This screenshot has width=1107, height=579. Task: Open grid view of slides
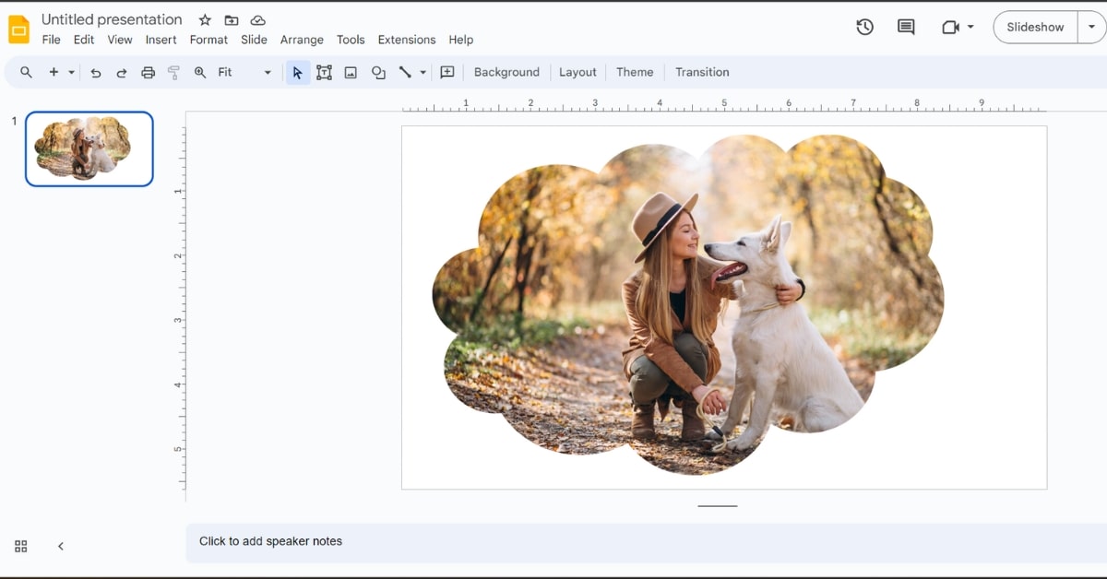pyautogui.click(x=20, y=546)
